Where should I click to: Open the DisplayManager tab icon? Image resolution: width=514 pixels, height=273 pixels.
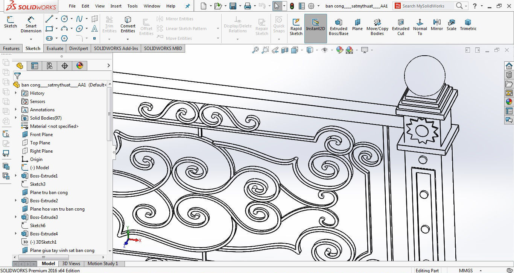click(x=80, y=66)
